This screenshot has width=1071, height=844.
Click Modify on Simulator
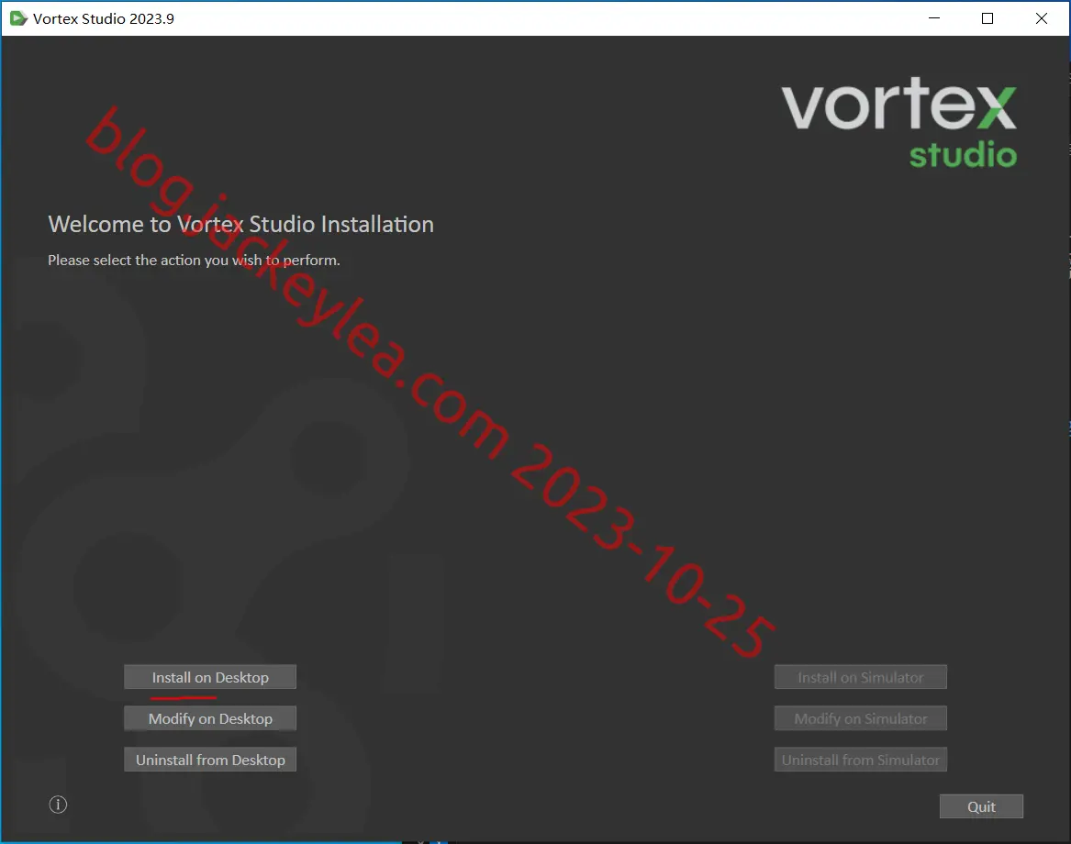[x=860, y=717]
